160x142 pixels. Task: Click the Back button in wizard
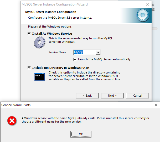[x=87, y=96]
